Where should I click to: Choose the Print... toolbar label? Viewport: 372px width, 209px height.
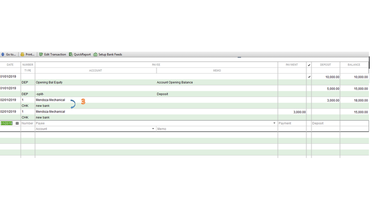click(x=30, y=55)
